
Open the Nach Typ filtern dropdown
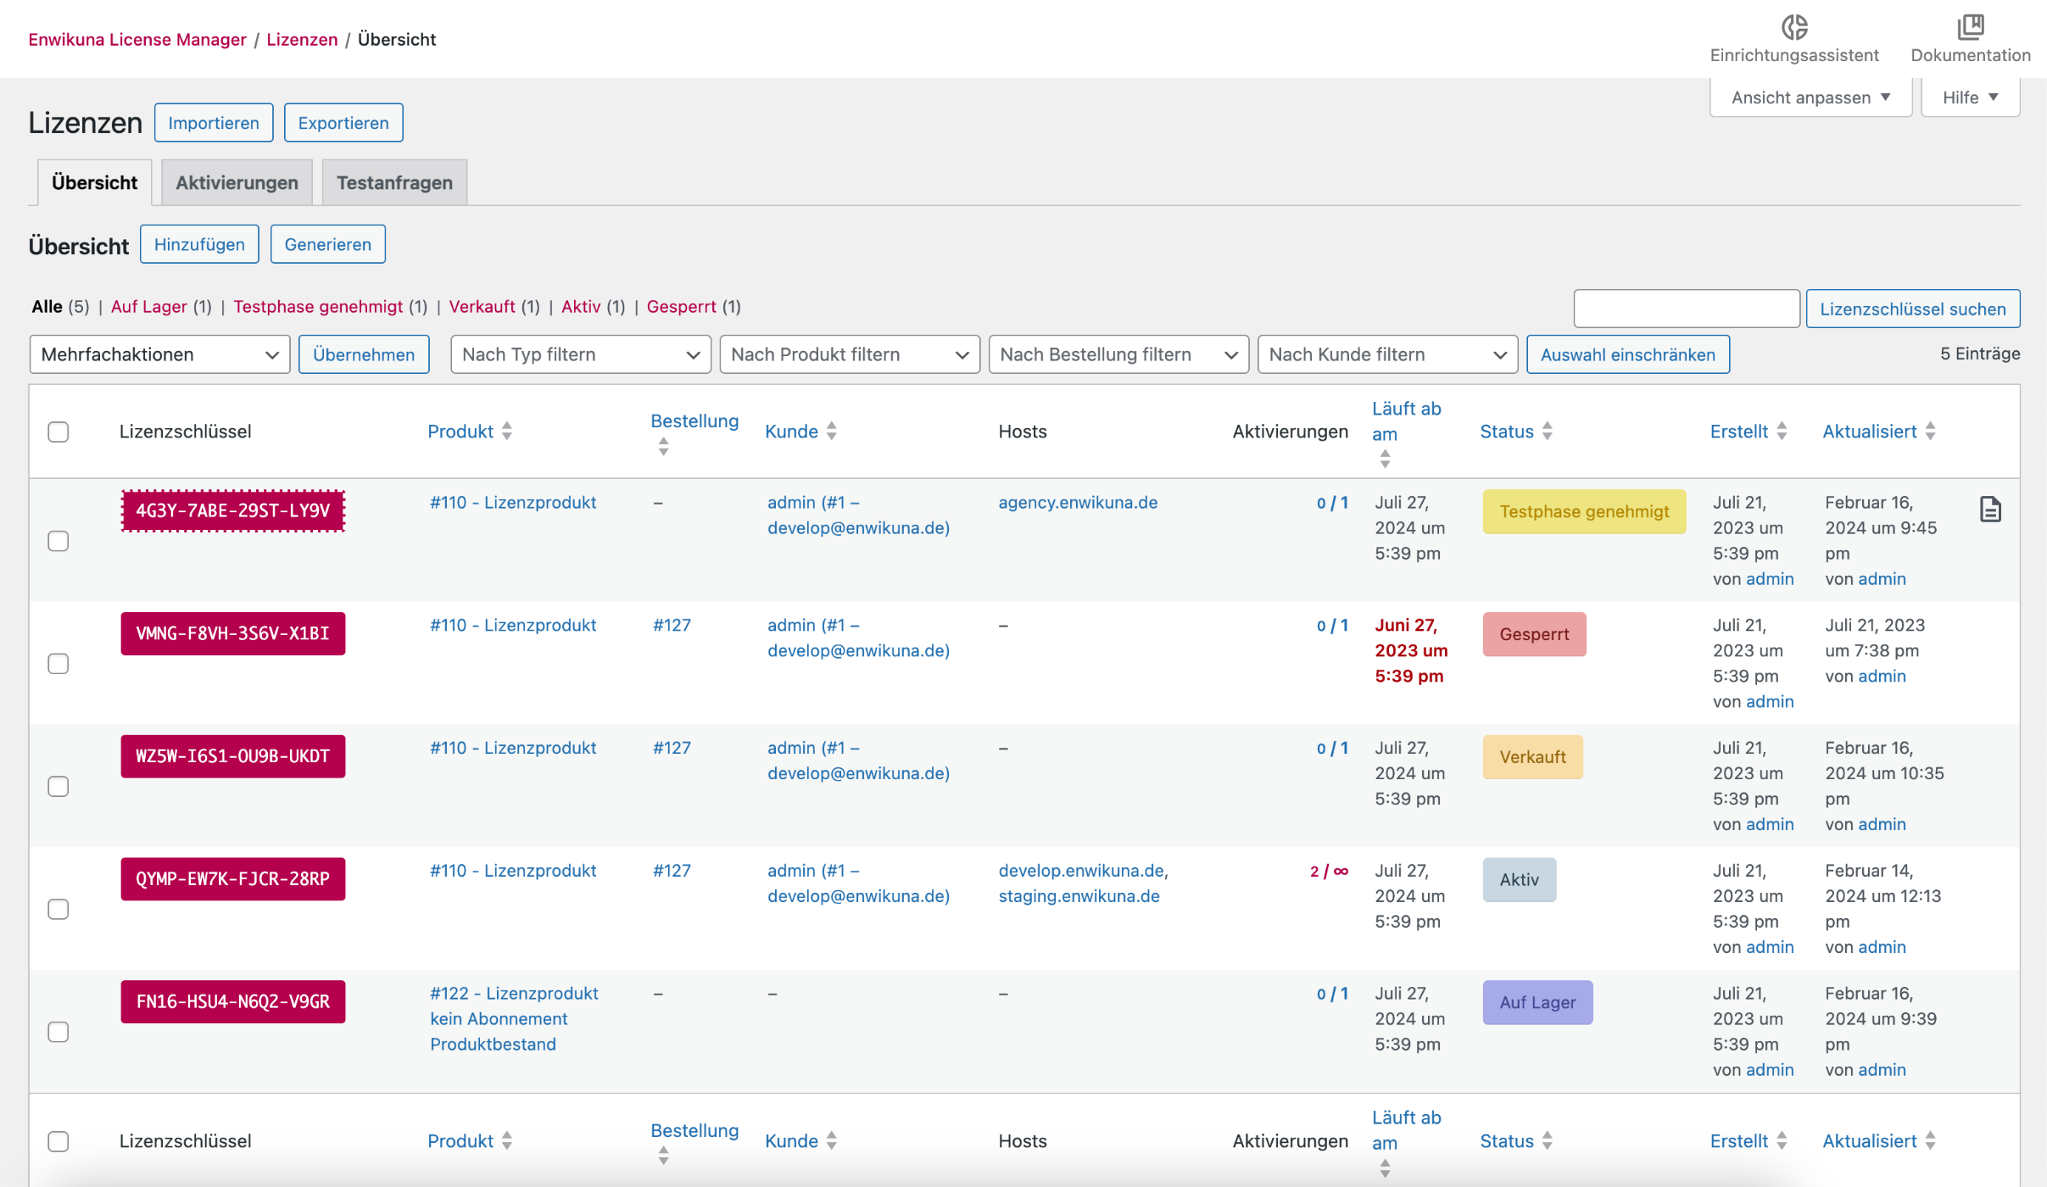581,354
